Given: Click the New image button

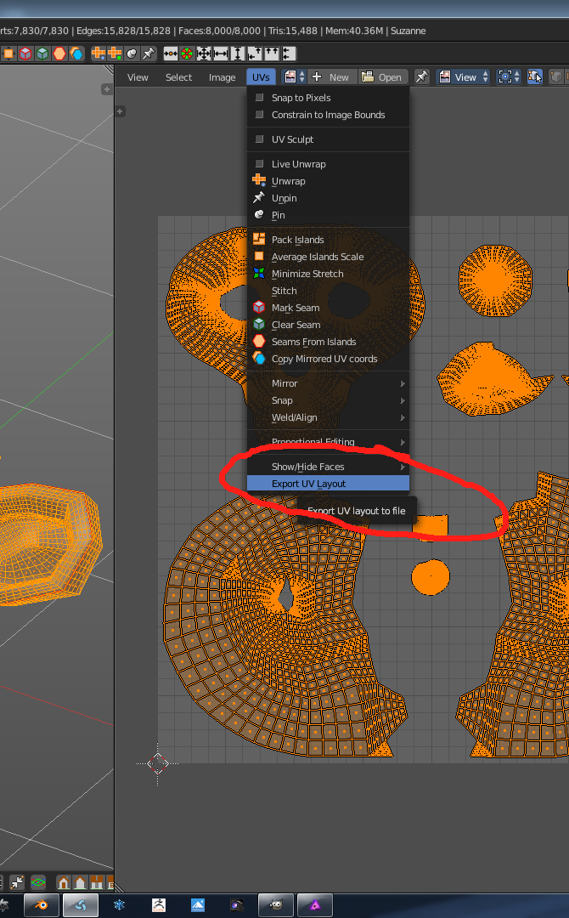Looking at the screenshot, I should [331, 76].
